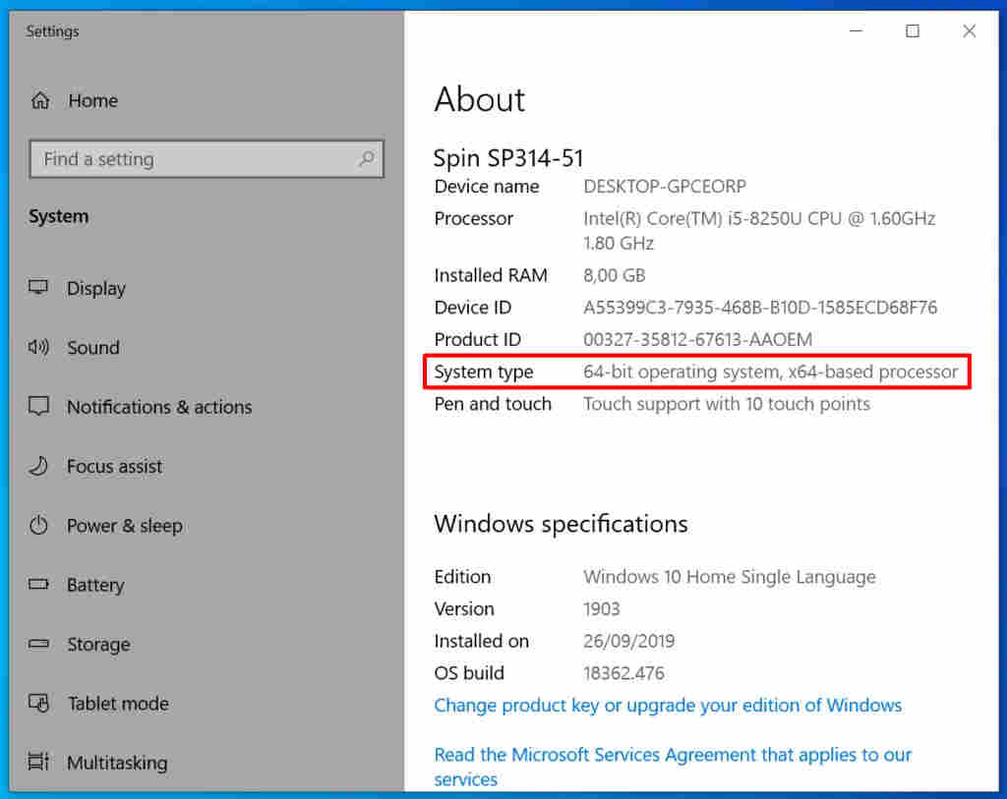Click the search magnifier icon

coord(367,158)
